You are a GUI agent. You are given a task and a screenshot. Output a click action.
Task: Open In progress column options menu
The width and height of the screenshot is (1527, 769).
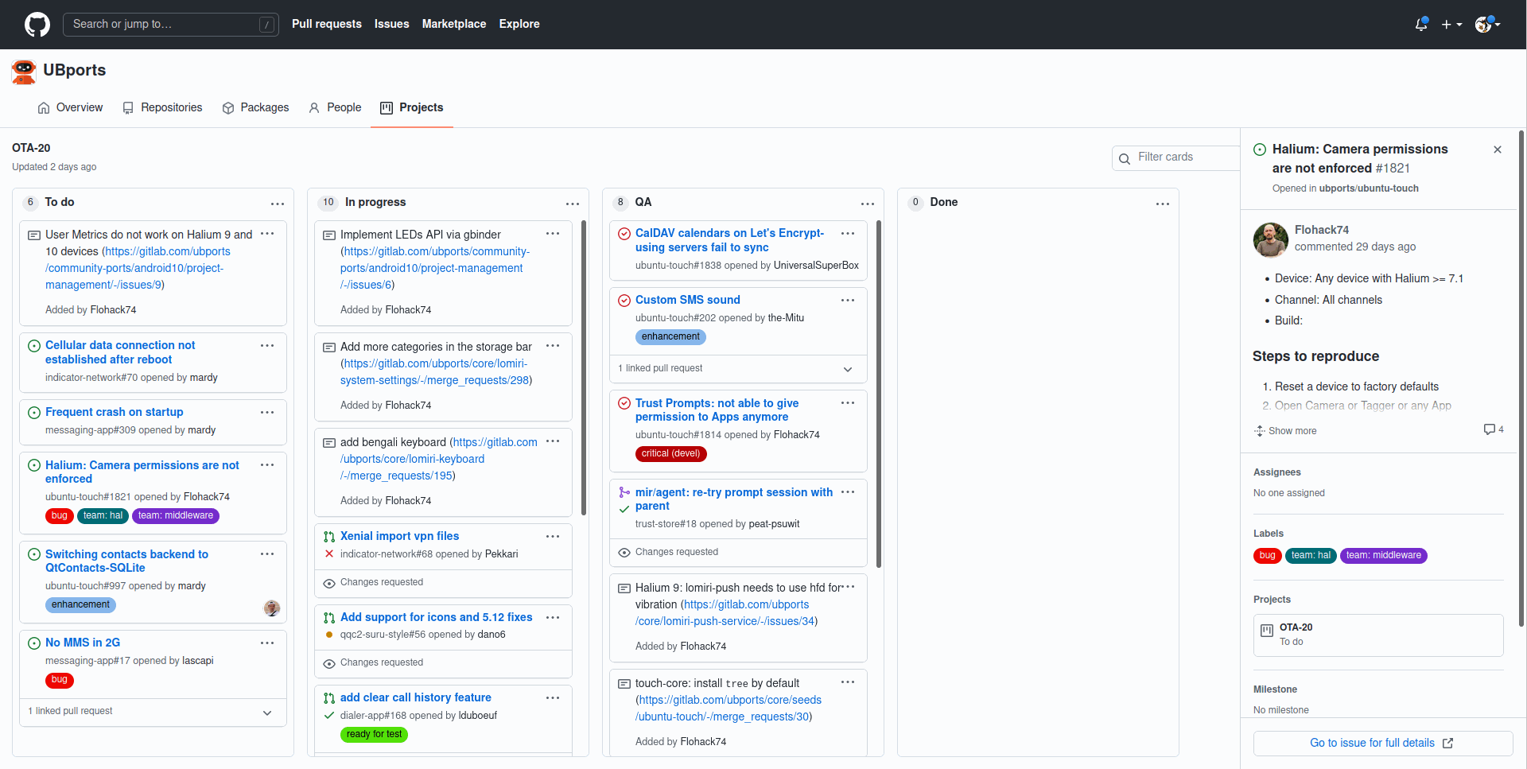(x=572, y=204)
